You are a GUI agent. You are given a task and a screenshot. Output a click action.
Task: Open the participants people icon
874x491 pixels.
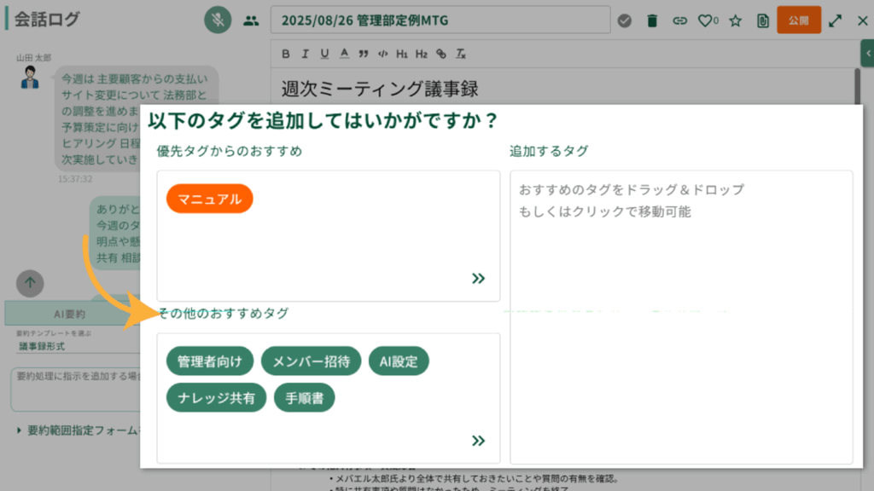pyautogui.click(x=250, y=20)
